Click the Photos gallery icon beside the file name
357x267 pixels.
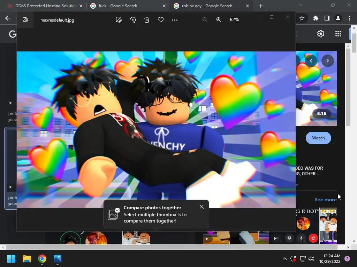25,20
